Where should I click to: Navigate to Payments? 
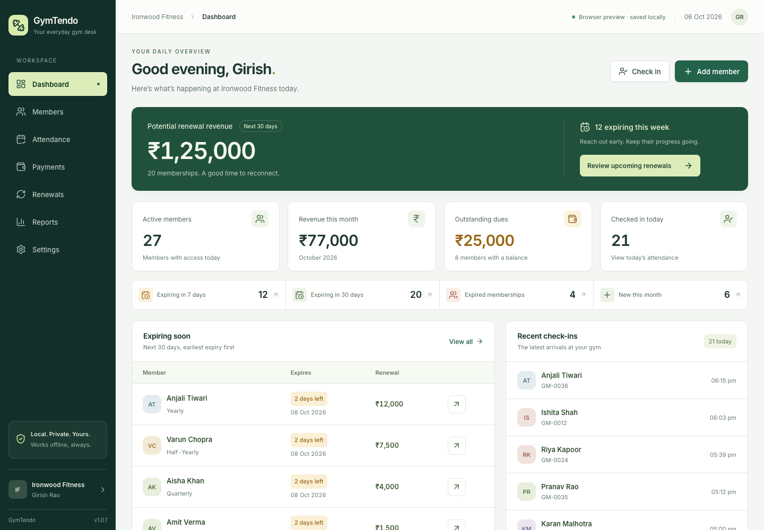[58, 167]
